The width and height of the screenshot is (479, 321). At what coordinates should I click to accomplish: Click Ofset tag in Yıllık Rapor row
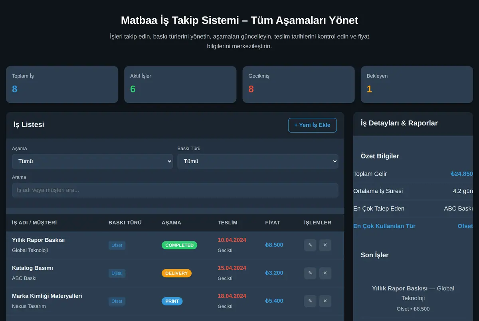pos(117,245)
